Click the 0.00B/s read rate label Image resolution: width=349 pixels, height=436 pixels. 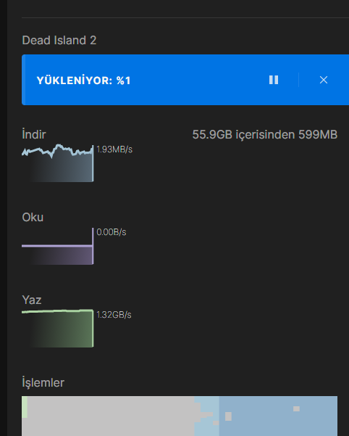pos(112,232)
